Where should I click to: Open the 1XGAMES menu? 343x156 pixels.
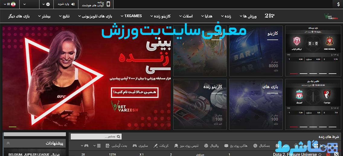[x=131, y=16]
